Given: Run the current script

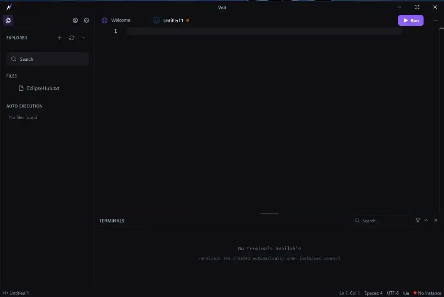Looking at the screenshot, I should (x=411, y=21).
